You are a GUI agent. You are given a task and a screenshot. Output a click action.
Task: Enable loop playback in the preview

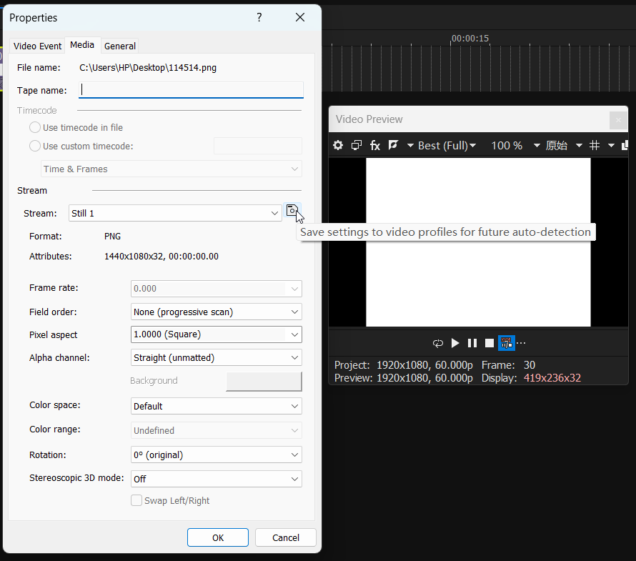(x=438, y=343)
